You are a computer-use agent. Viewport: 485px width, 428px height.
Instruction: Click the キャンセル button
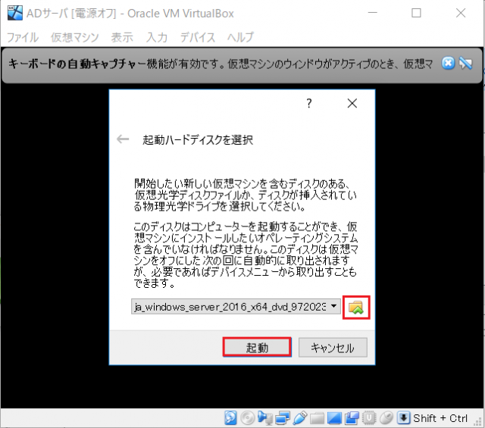(333, 348)
